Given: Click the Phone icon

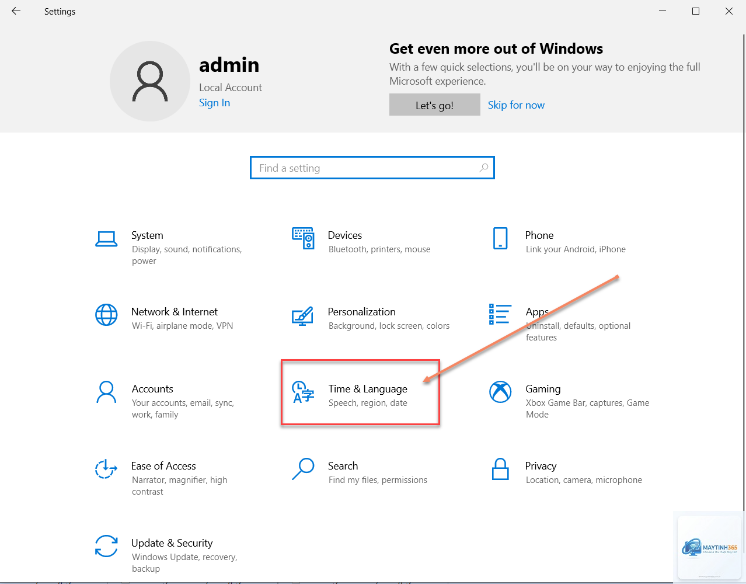Looking at the screenshot, I should (500, 238).
